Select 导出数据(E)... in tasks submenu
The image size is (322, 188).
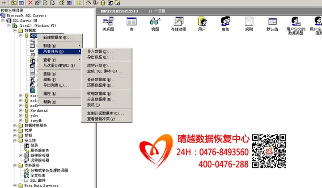(106, 57)
